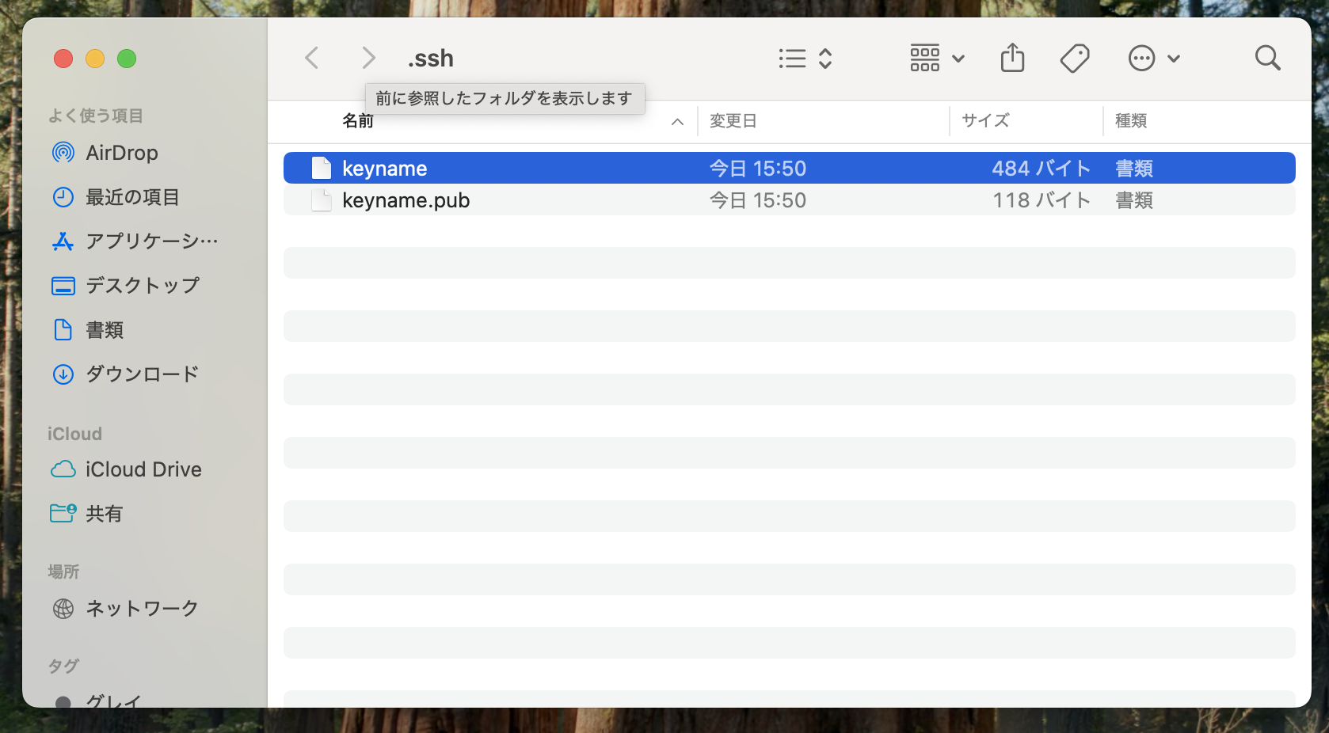Click the .ssh folder title
The height and width of the screenshot is (733, 1329).
(431, 59)
